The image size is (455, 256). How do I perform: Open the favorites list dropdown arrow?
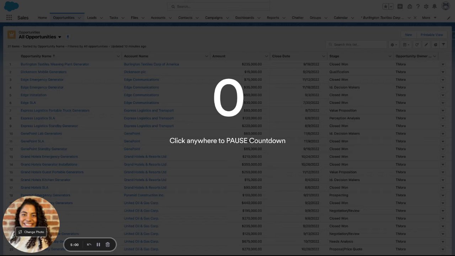[x=391, y=6]
